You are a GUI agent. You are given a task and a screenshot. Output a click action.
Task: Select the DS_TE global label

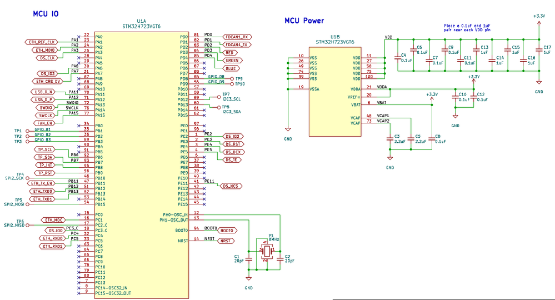point(232,160)
